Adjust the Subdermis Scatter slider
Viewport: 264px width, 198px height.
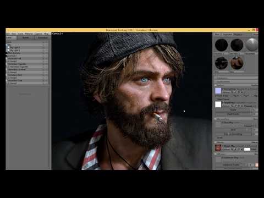click(231, 165)
